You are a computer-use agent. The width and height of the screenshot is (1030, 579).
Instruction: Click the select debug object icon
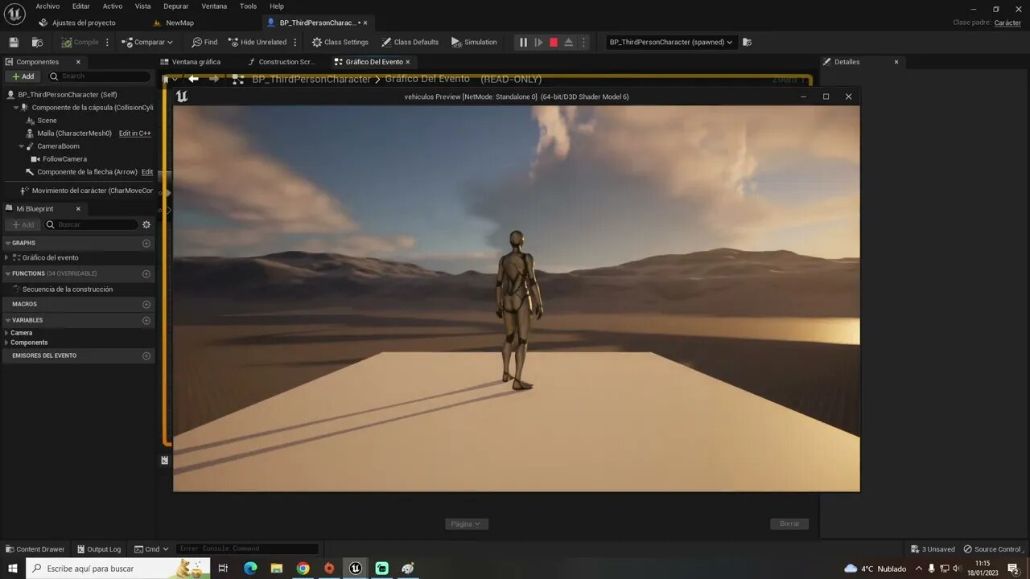click(x=747, y=42)
